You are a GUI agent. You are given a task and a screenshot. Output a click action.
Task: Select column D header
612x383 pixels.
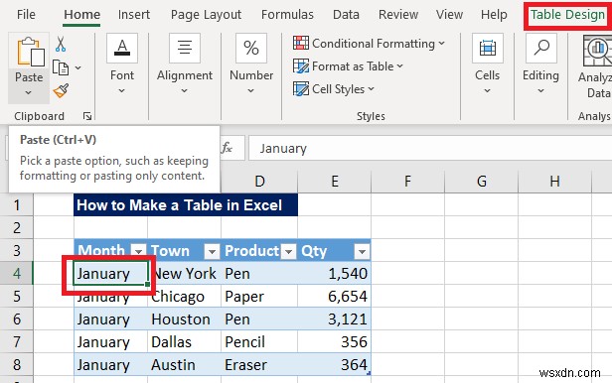(259, 182)
